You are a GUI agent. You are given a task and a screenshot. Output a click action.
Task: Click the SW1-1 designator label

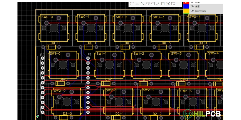point(101,54)
